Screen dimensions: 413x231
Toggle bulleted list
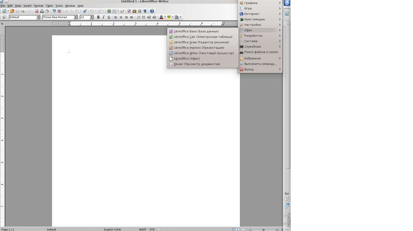[x=144, y=17]
